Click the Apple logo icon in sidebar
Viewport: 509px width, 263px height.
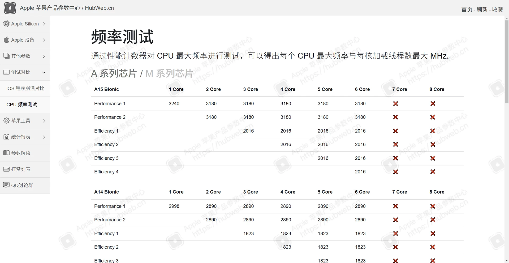(x=6, y=40)
